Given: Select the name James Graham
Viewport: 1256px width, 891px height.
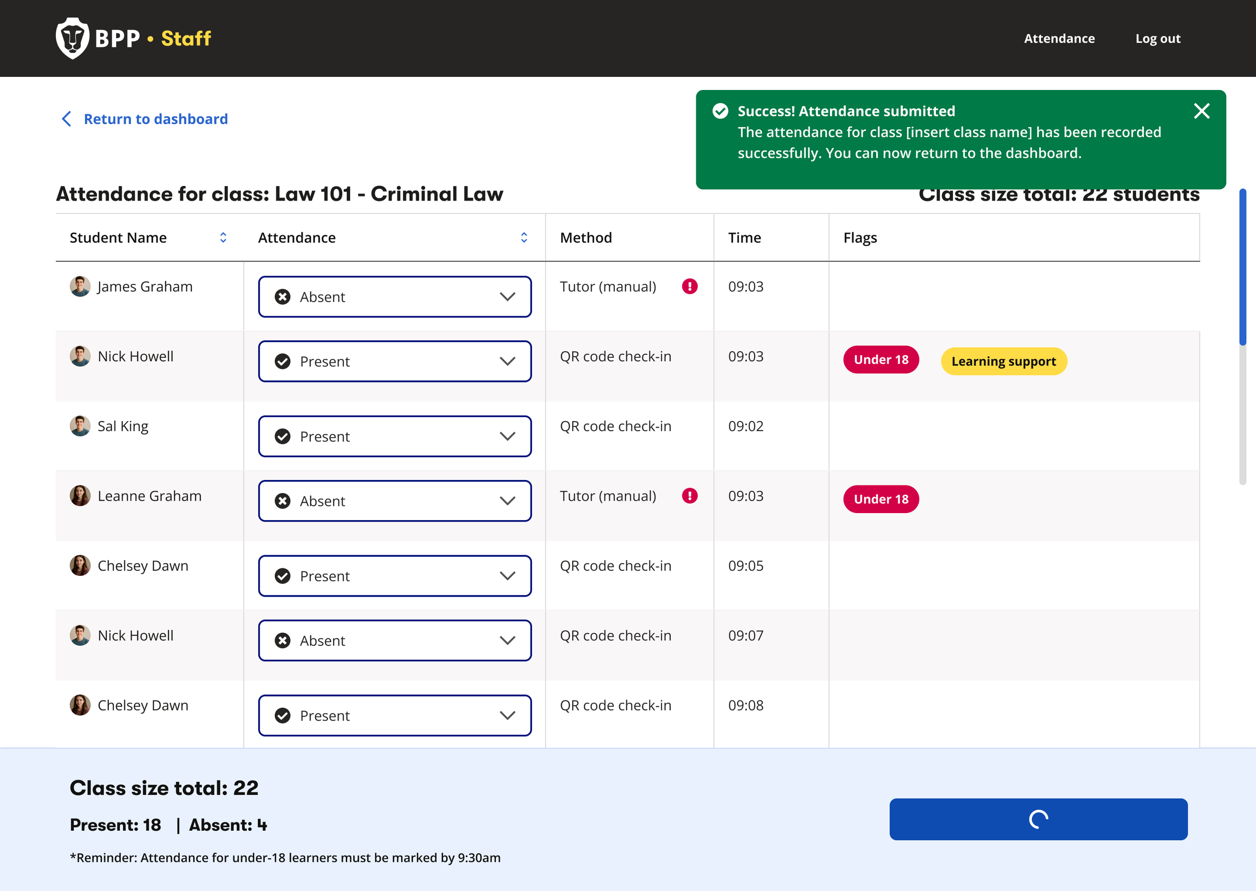Looking at the screenshot, I should [145, 286].
